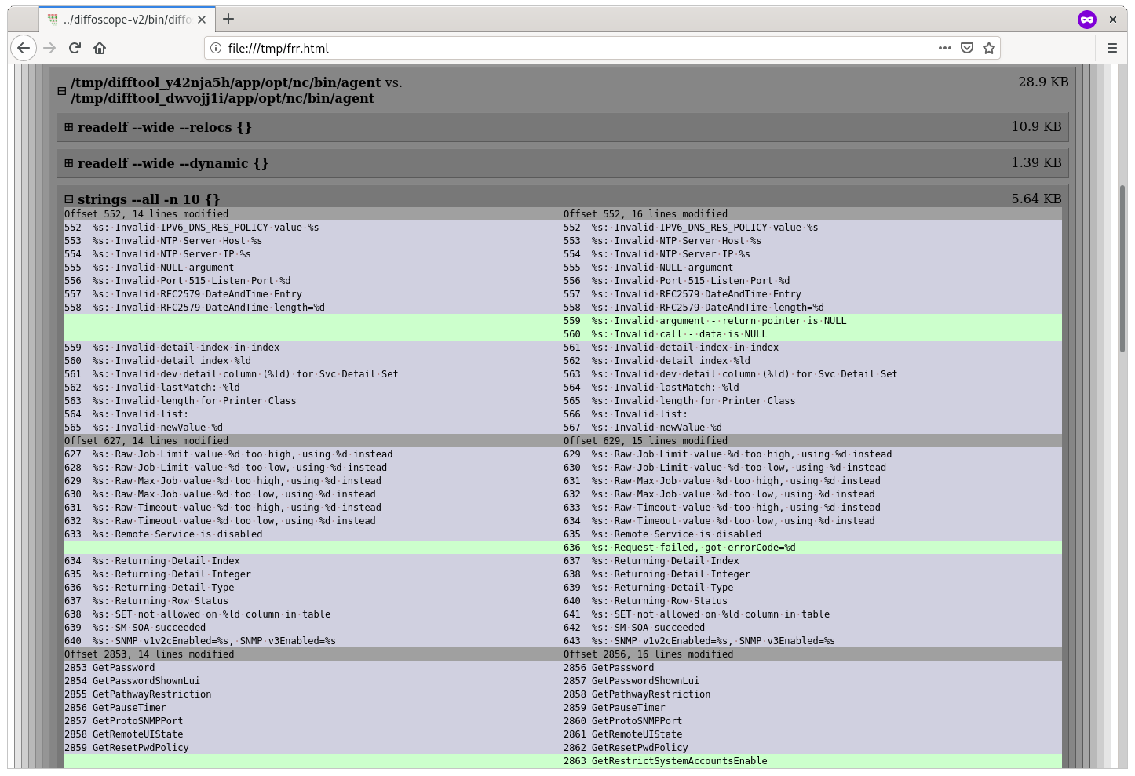
Task: Click the 10.9 KB size label
Action: coord(1036,126)
